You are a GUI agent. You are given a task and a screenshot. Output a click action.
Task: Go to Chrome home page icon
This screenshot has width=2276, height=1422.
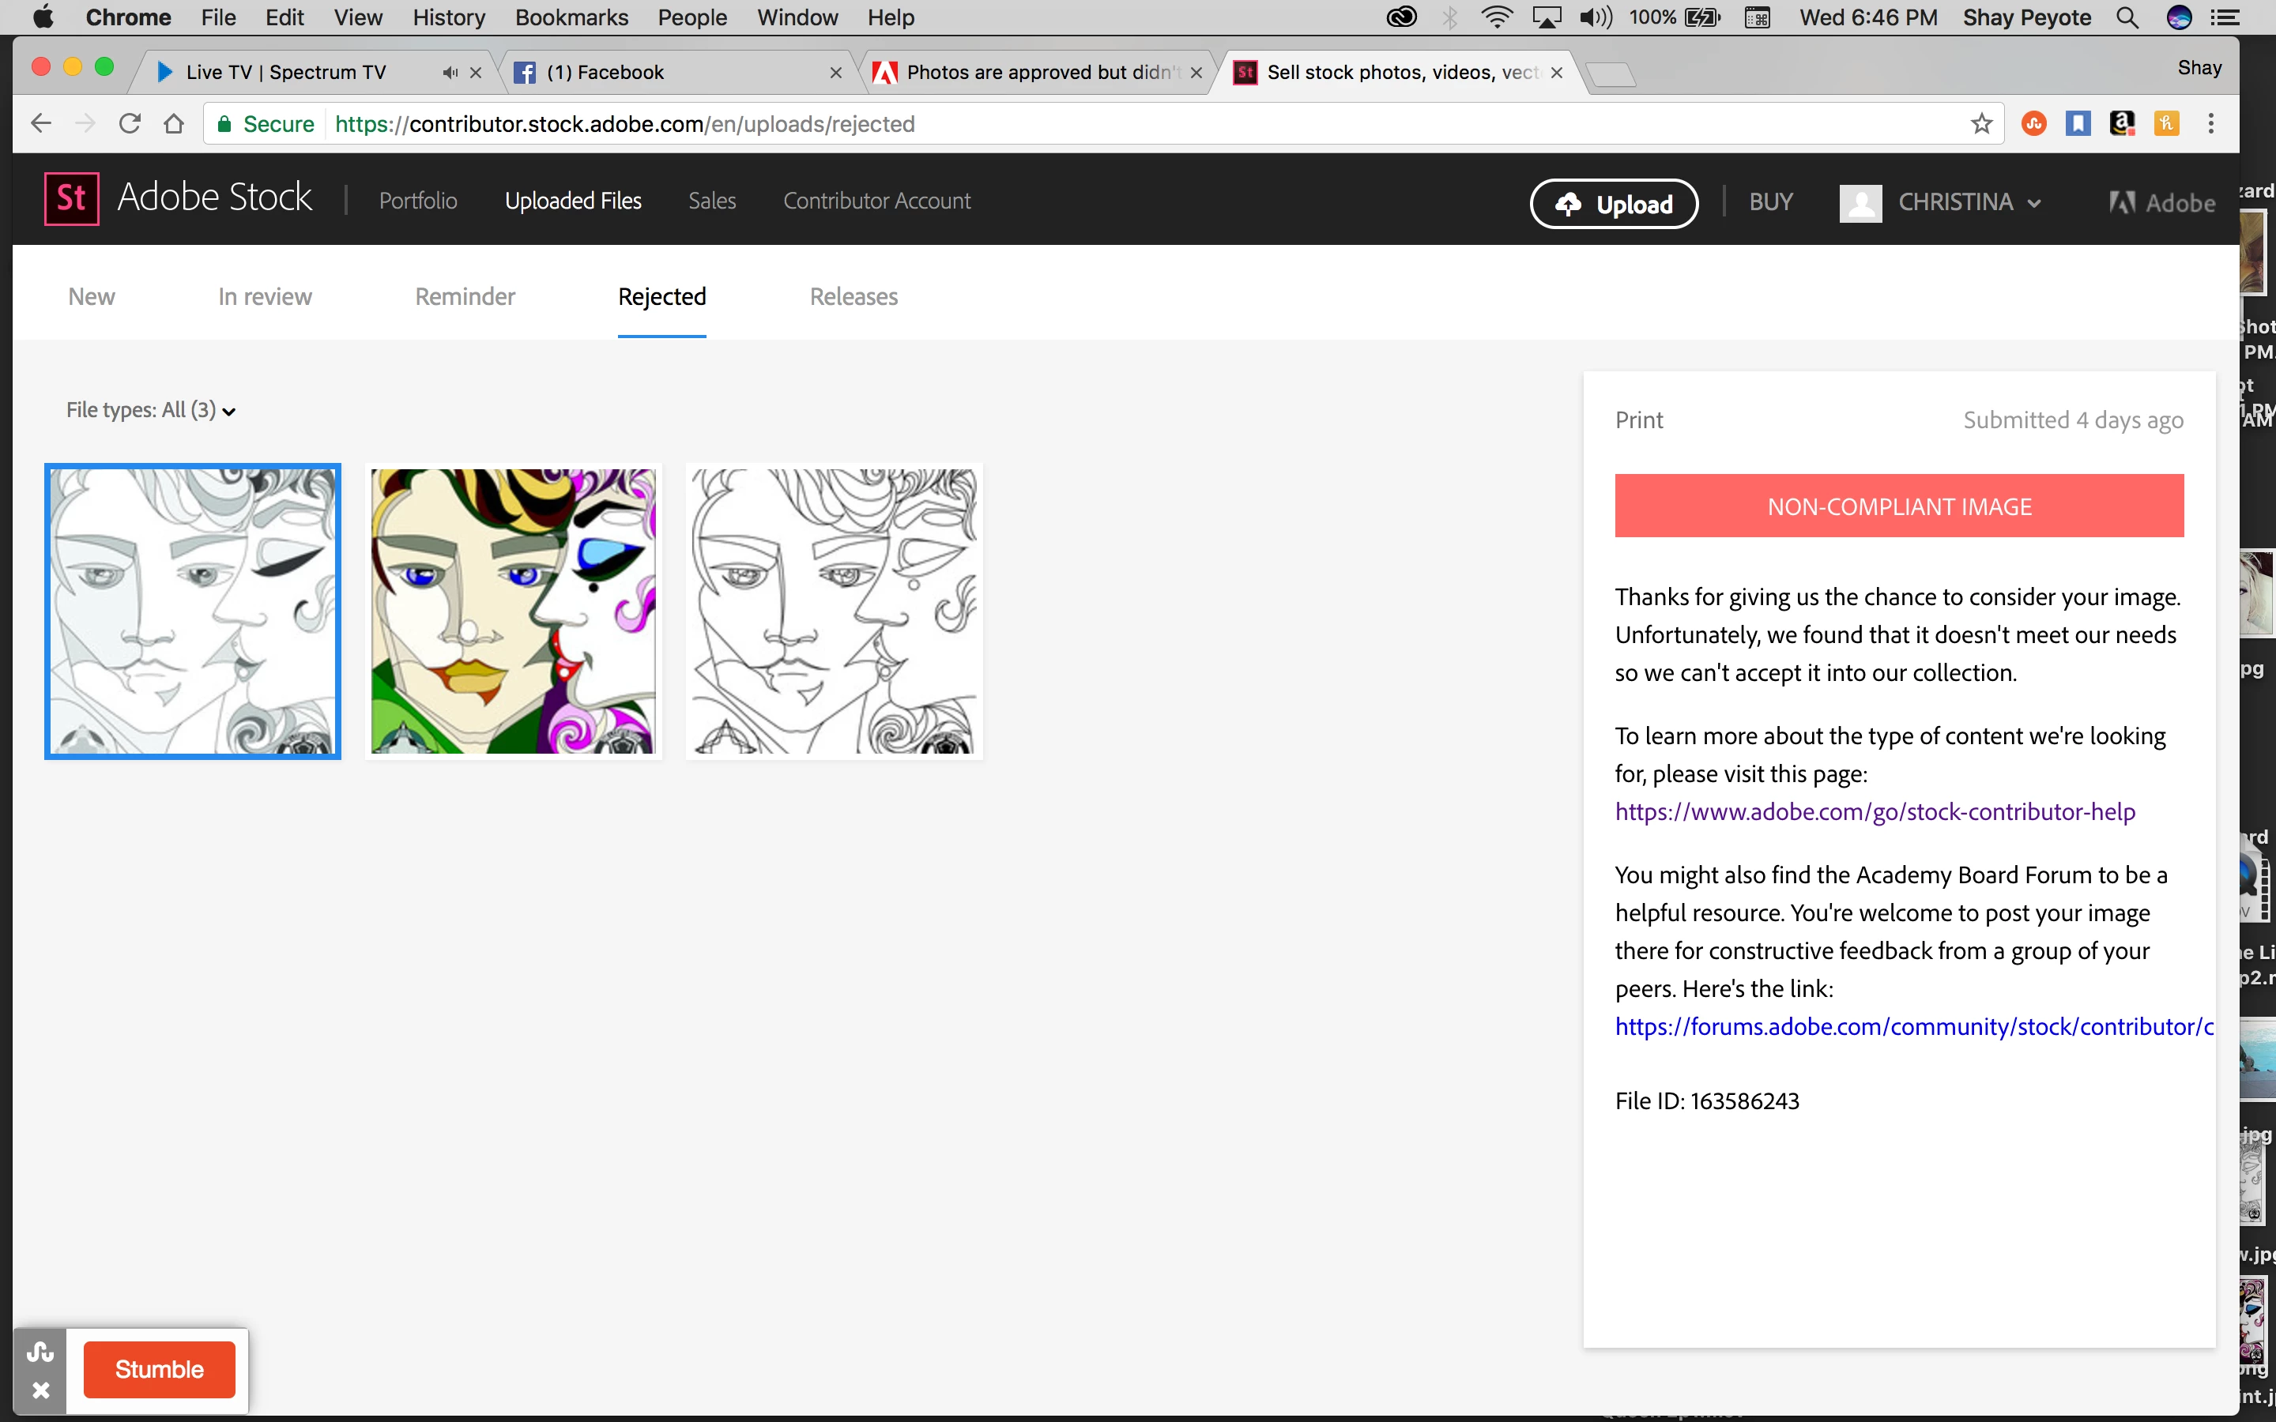coord(174,123)
